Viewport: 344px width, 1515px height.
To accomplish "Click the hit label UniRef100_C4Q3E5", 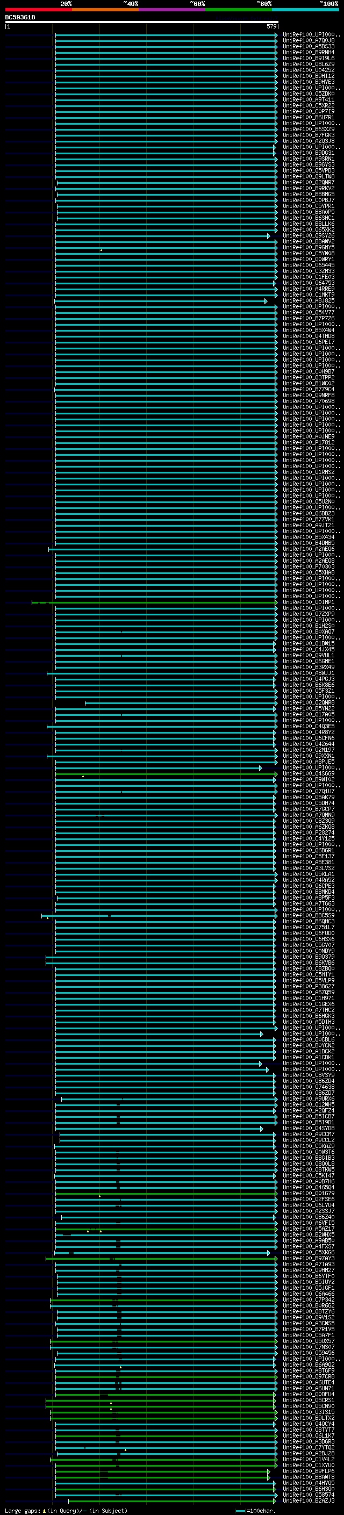I will [309, 727].
